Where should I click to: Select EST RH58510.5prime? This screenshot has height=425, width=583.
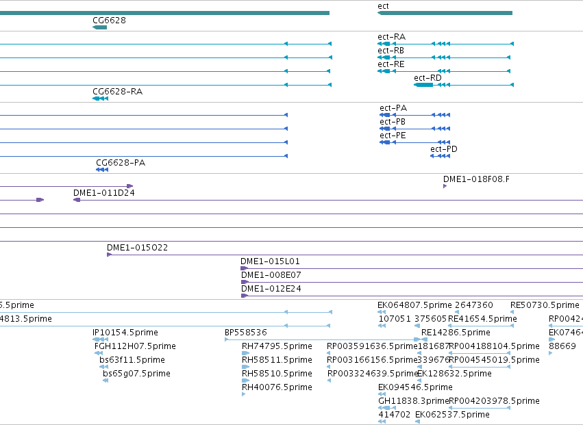point(245,381)
